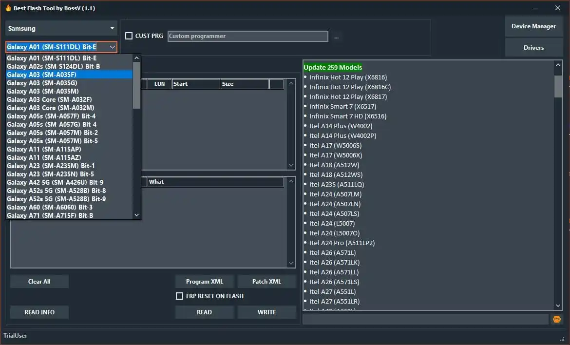Select Galaxy A03 Core (SM-A032M)
Screen dimensions: 570x345
click(x=69, y=108)
